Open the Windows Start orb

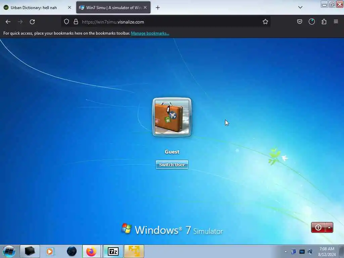[x=9, y=251]
